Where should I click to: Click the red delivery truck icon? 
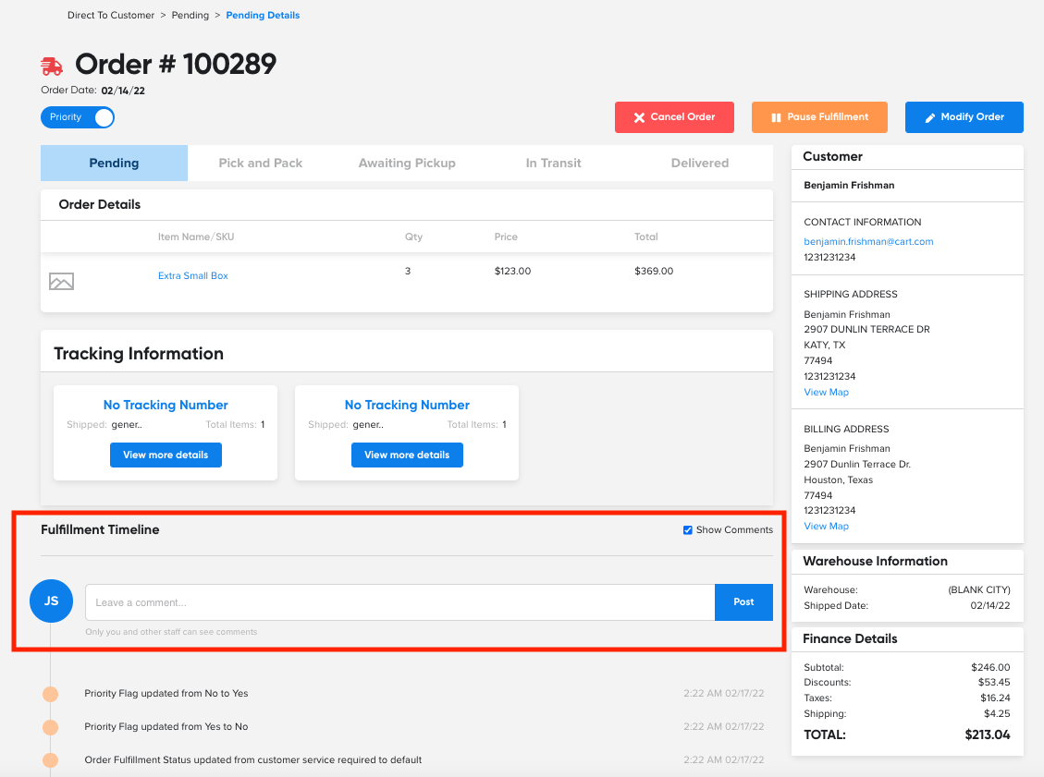pos(52,66)
